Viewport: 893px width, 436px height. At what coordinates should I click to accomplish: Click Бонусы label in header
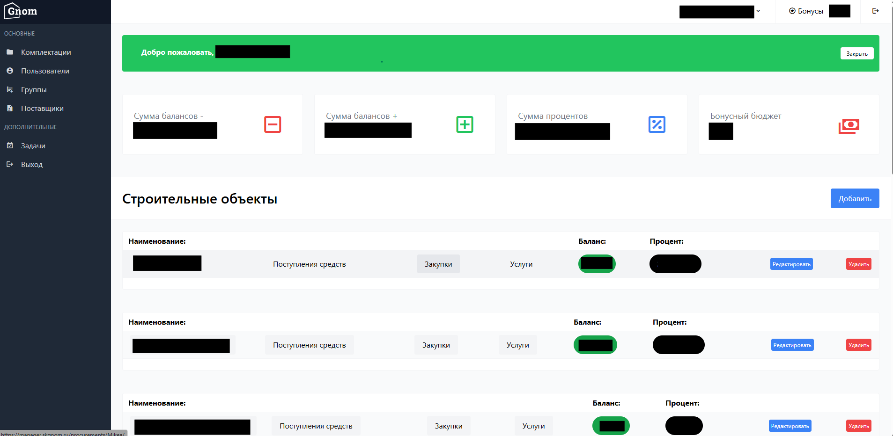(x=811, y=11)
